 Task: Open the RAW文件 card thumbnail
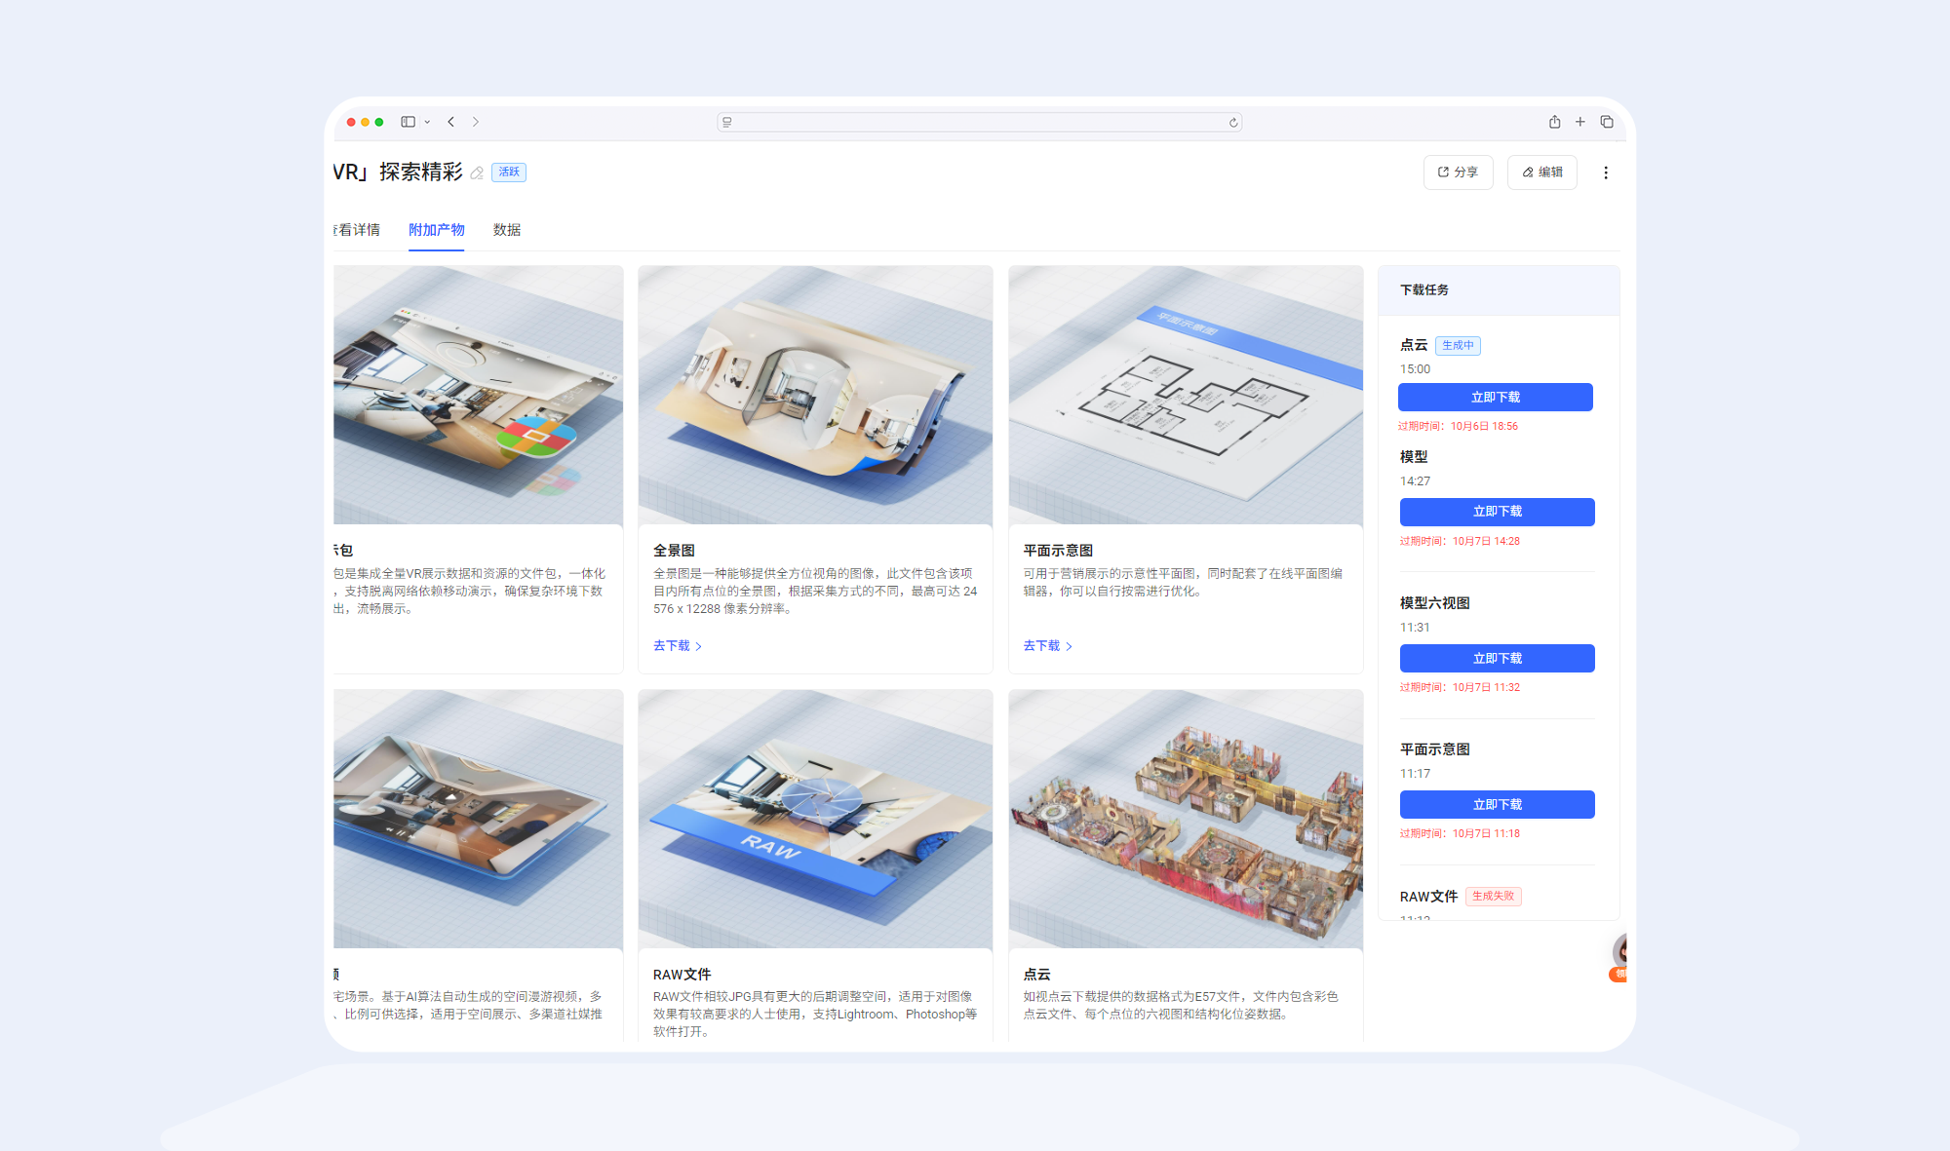pos(815,819)
